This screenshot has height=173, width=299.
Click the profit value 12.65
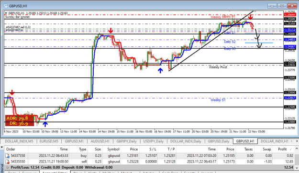289,162
